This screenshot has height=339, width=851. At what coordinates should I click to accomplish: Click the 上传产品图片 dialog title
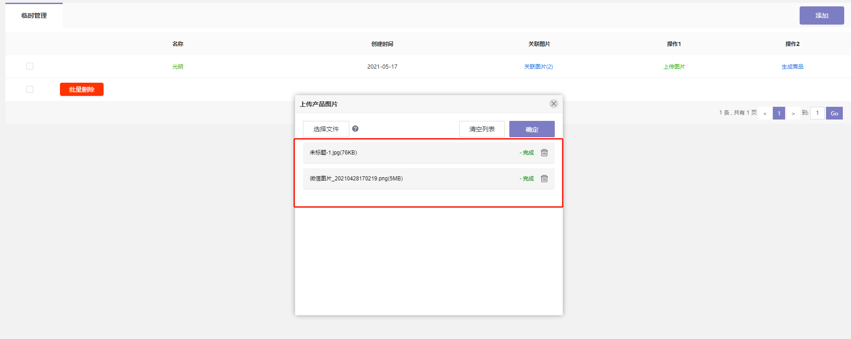(319, 104)
